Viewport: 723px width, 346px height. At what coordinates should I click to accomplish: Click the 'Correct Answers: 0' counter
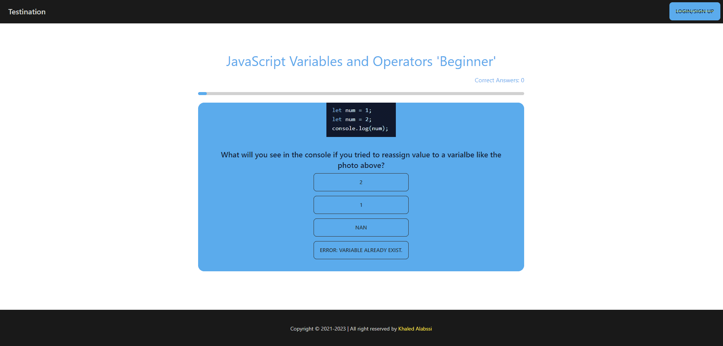pyautogui.click(x=499, y=80)
